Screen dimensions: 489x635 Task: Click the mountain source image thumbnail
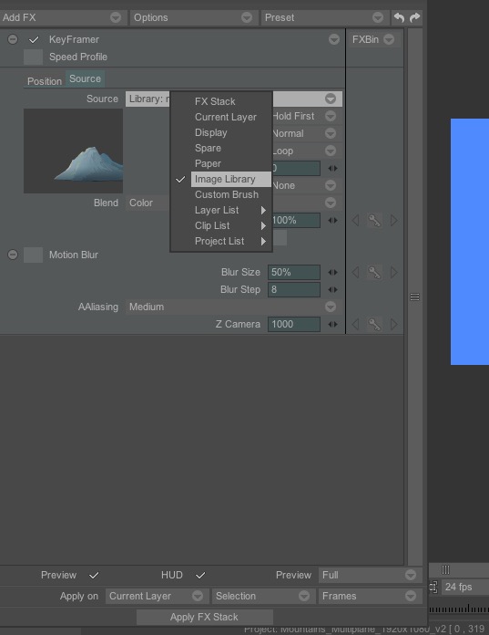(73, 151)
